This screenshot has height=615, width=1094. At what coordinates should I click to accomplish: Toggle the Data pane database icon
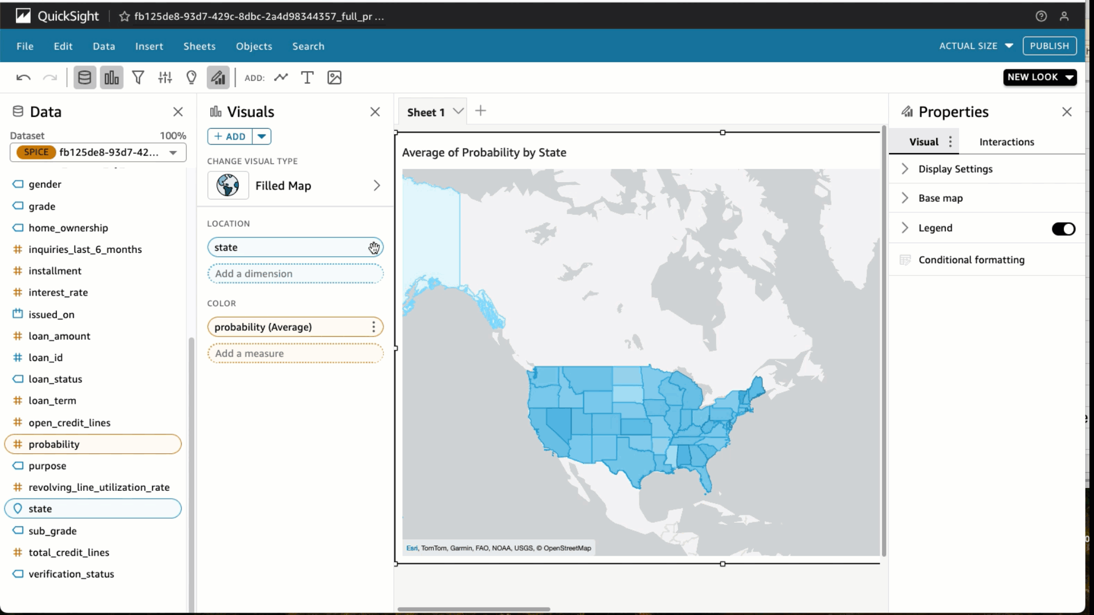pyautogui.click(x=84, y=77)
